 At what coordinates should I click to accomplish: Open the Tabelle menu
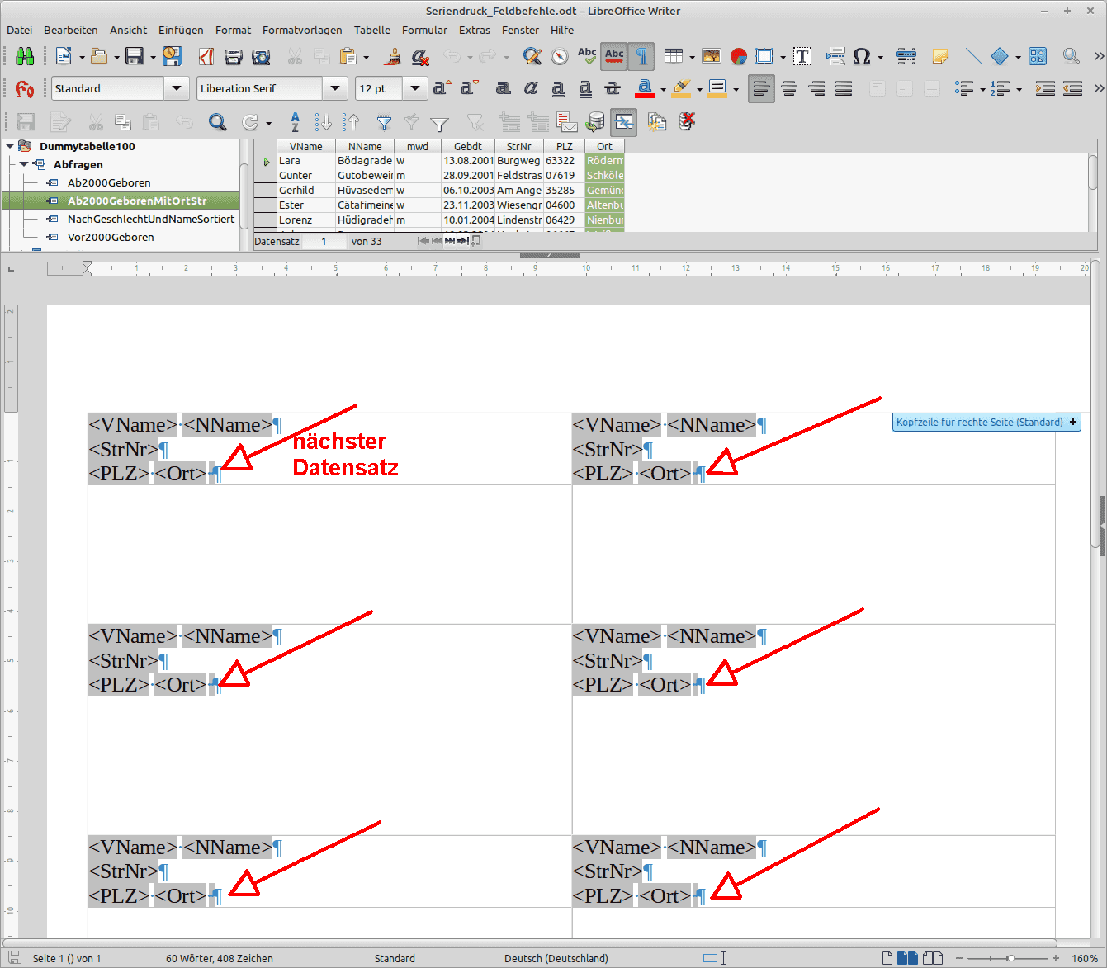point(372,30)
